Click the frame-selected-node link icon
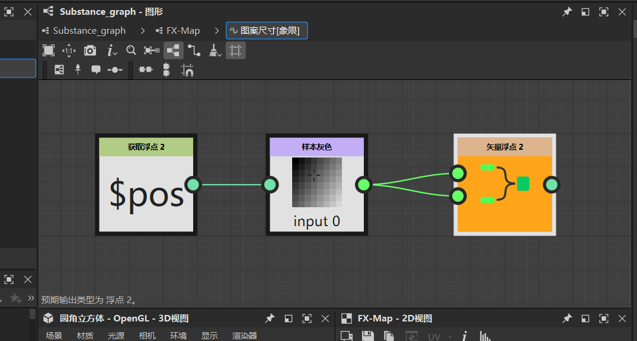637x341 pixels. click(152, 50)
